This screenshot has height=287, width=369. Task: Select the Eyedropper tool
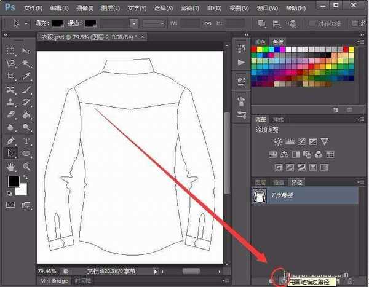pyautogui.click(x=27, y=76)
